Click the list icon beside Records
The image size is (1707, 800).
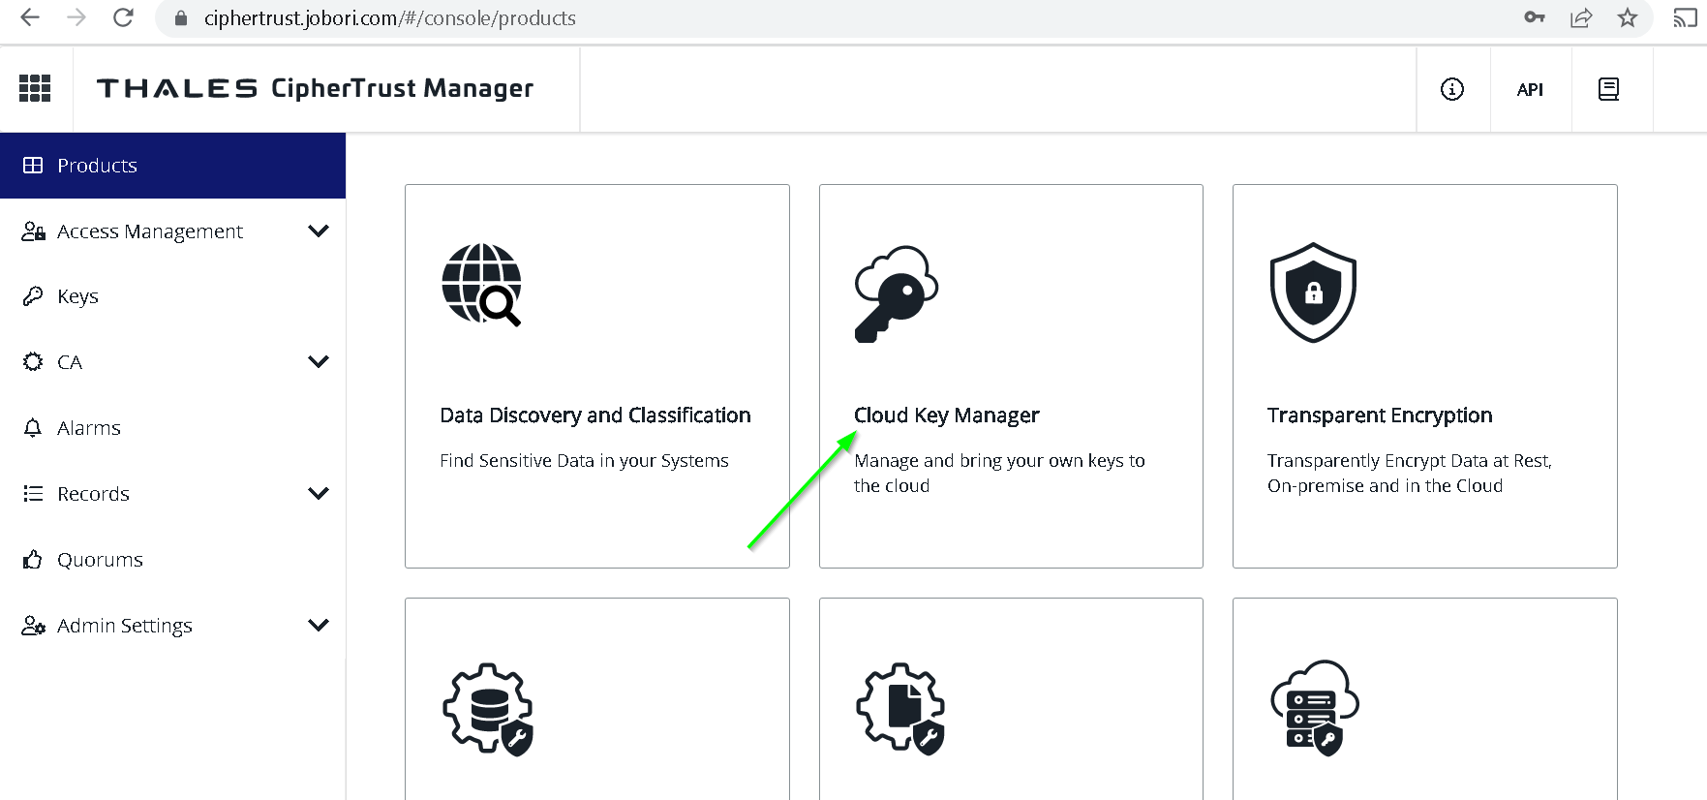pyautogui.click(x=33, y=493)
